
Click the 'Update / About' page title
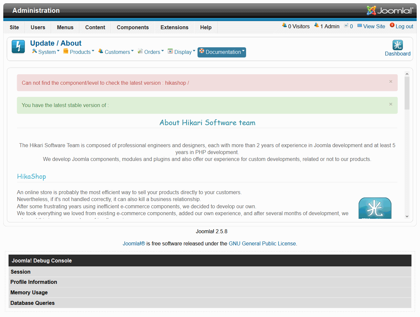[56, 43]
